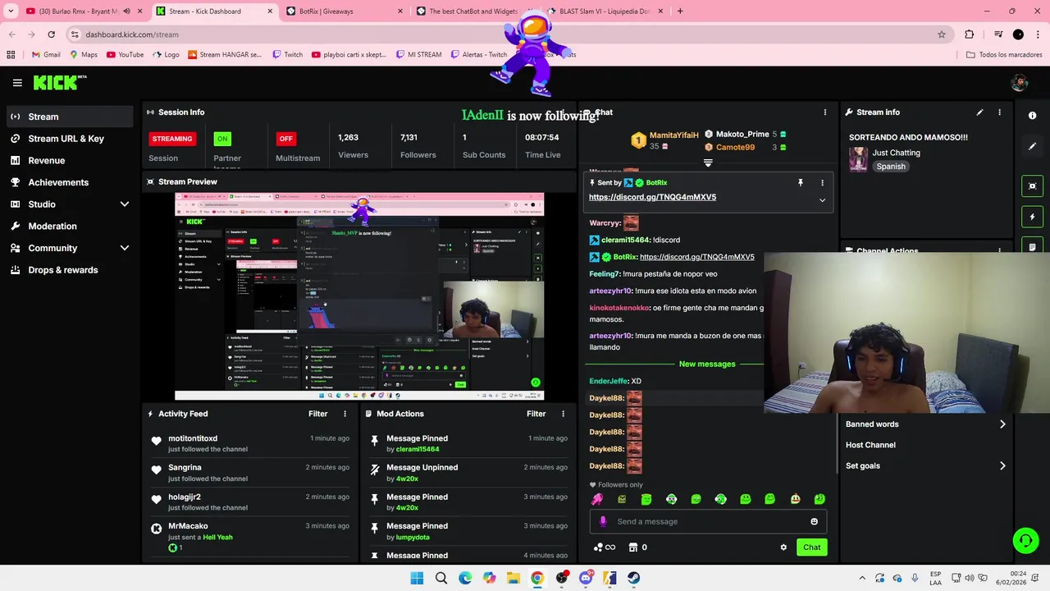Screen dimensions: 1050x591
Task: Collapse the chat leaderboard with the arrow
Action: [708, 163]
